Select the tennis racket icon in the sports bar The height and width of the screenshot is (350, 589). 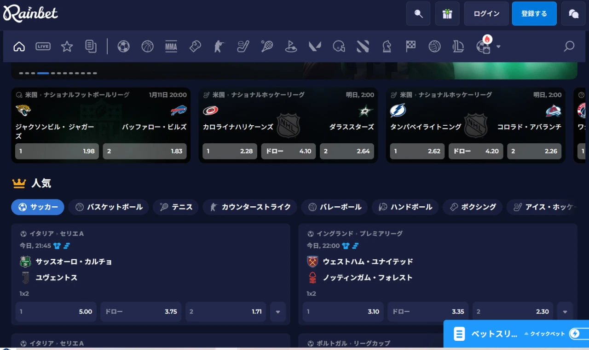coord(267,46)
